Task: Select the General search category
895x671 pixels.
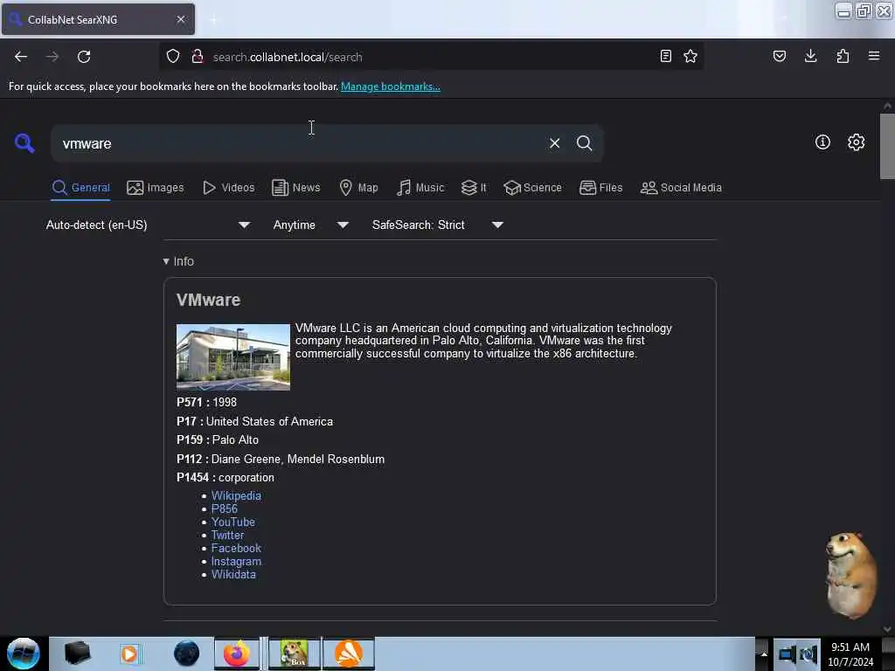Action: click(x=81, y=188)
